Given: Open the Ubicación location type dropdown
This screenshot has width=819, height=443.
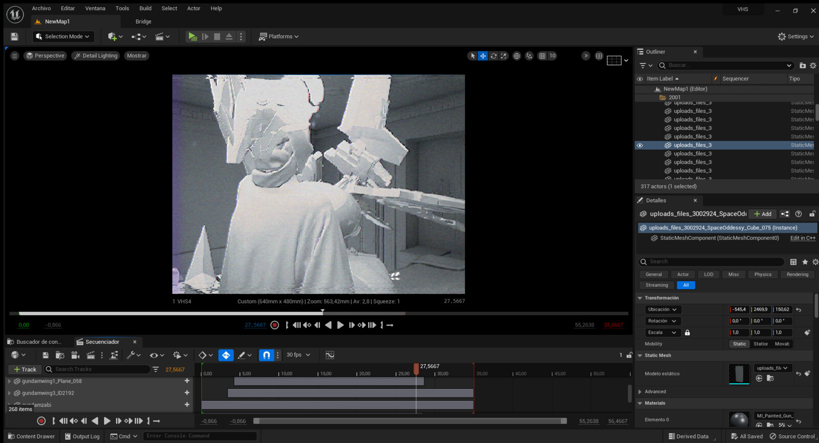Looking at the screenshot, I should pyautogui.click(x=663, y=310).
